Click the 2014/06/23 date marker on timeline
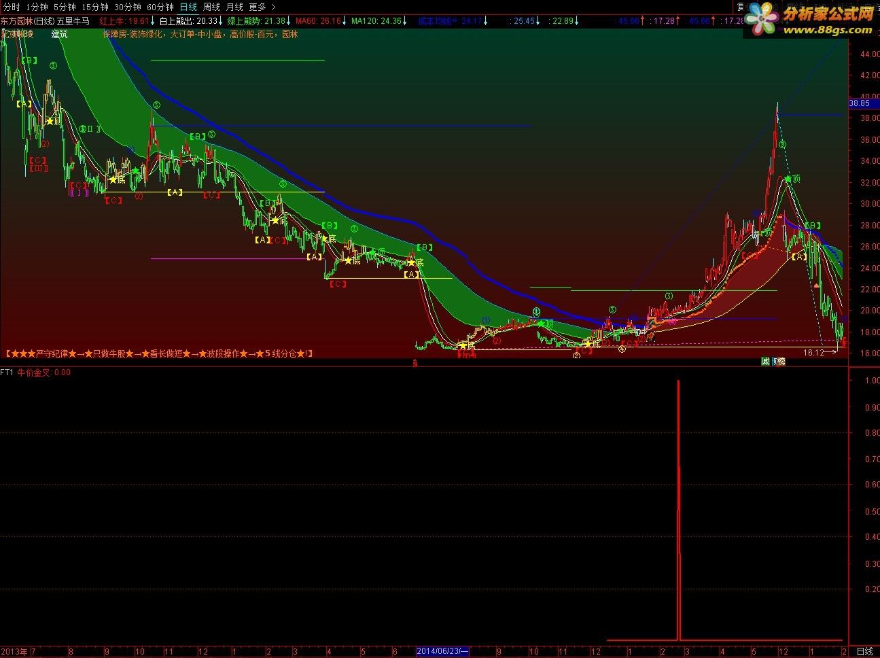 442,651
